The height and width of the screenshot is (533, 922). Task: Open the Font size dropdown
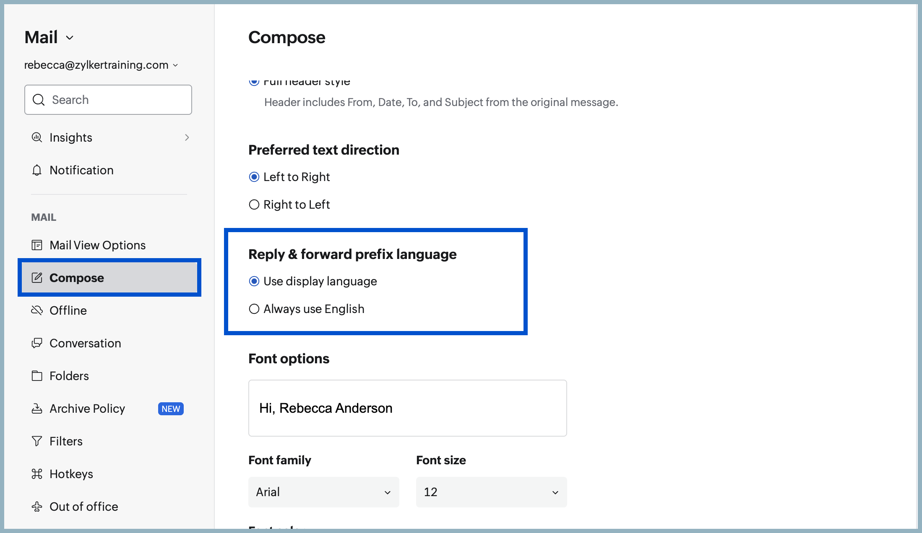pyautogui.click(x=492, y=492)
